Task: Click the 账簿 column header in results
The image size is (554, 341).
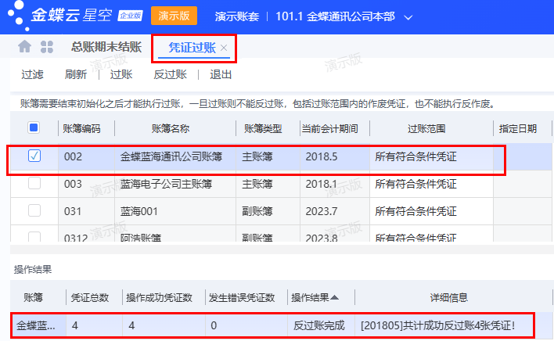Action: 33,297
